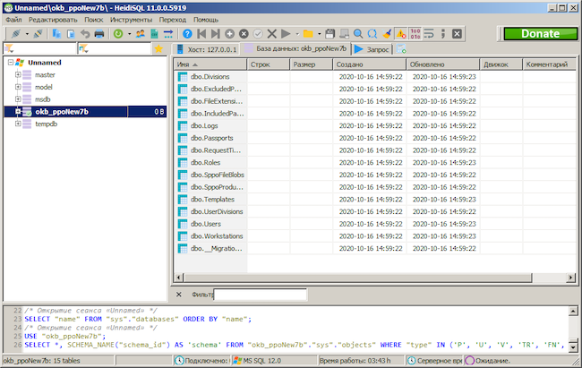
Task: Open the Файл menu
Action: [13, 19]
